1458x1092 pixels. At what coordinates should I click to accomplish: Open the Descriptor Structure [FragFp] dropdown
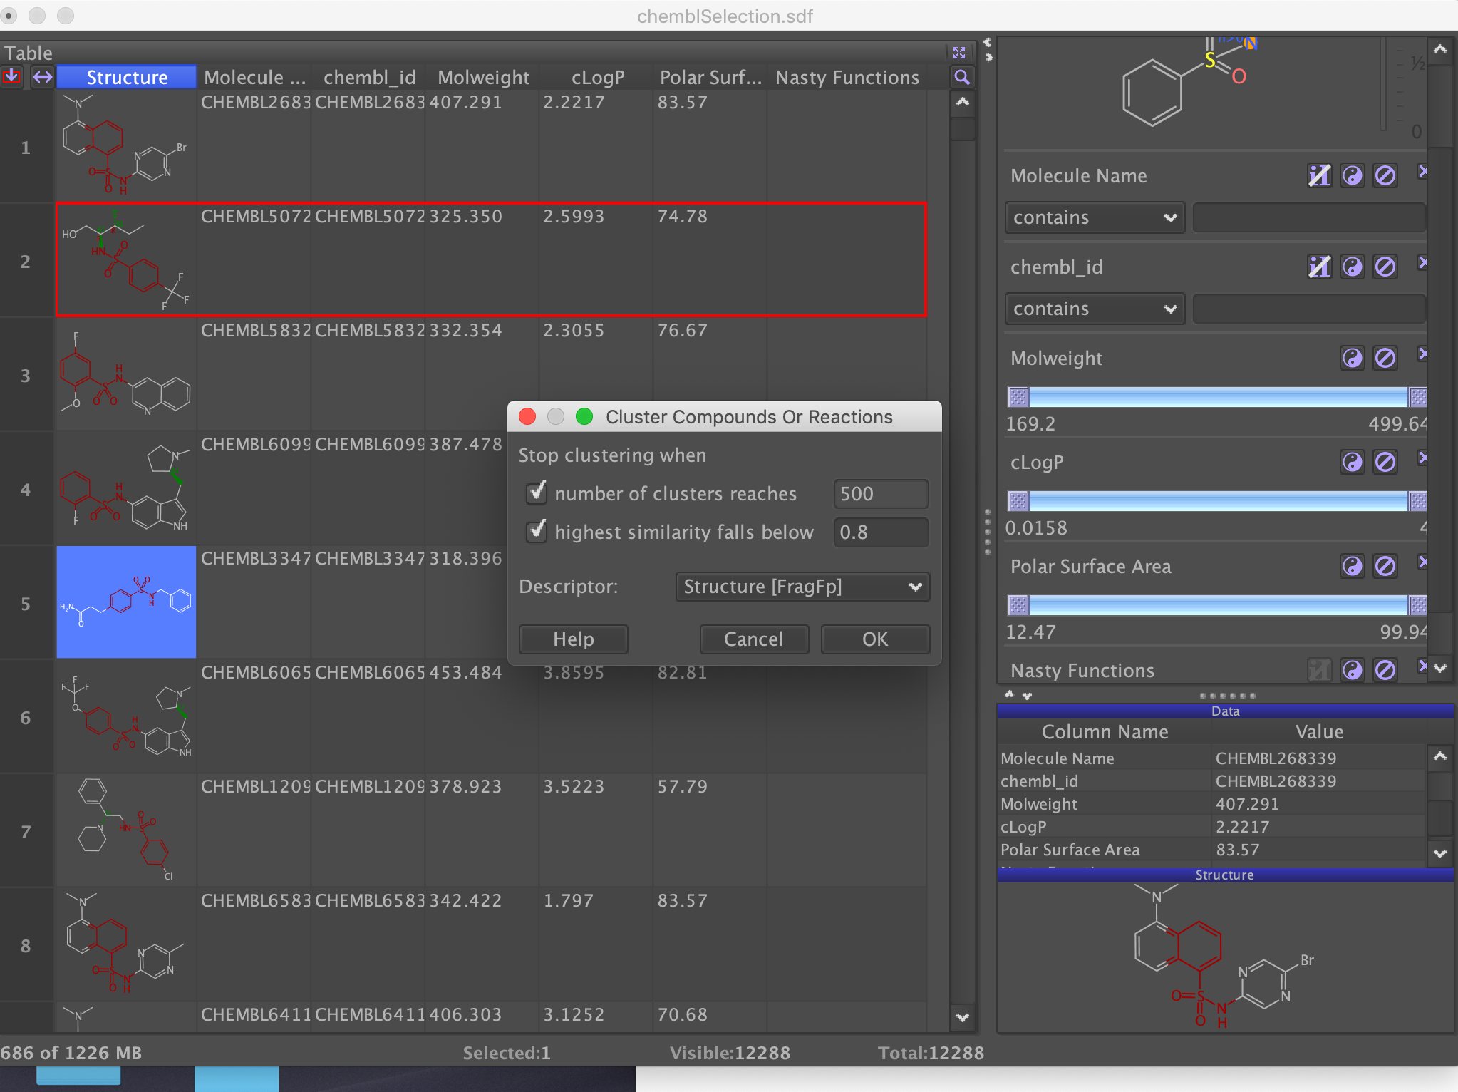click(x=802, y=587)
